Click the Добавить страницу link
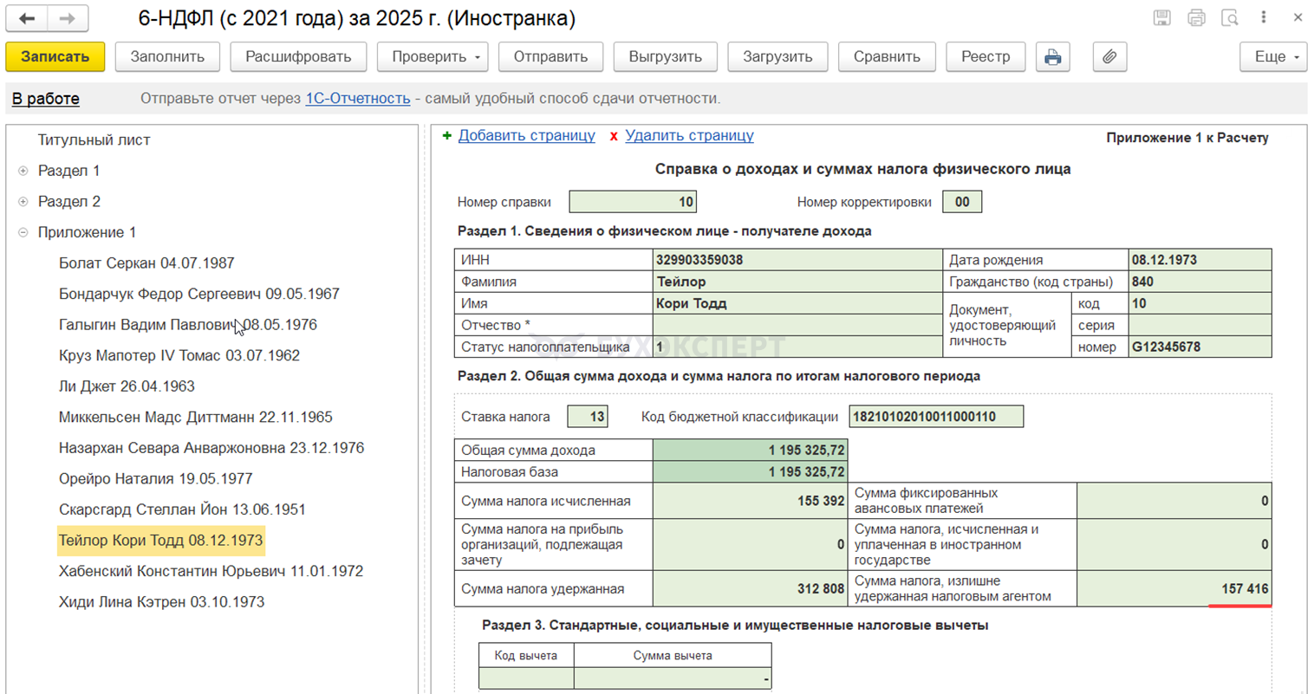 tap(526, 136)
